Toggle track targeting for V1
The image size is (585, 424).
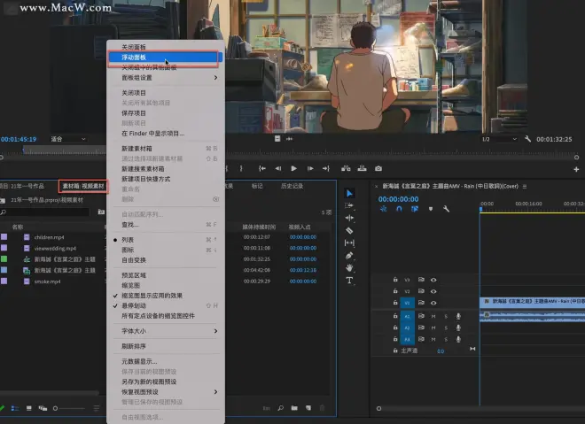point(407,303)
